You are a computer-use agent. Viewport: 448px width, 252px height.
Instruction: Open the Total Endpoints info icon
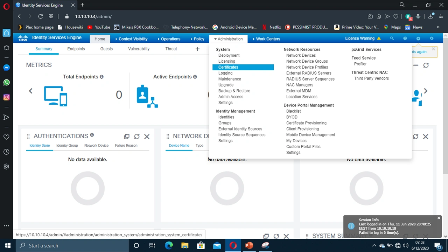pyautogui.click(x=101, y=77)
